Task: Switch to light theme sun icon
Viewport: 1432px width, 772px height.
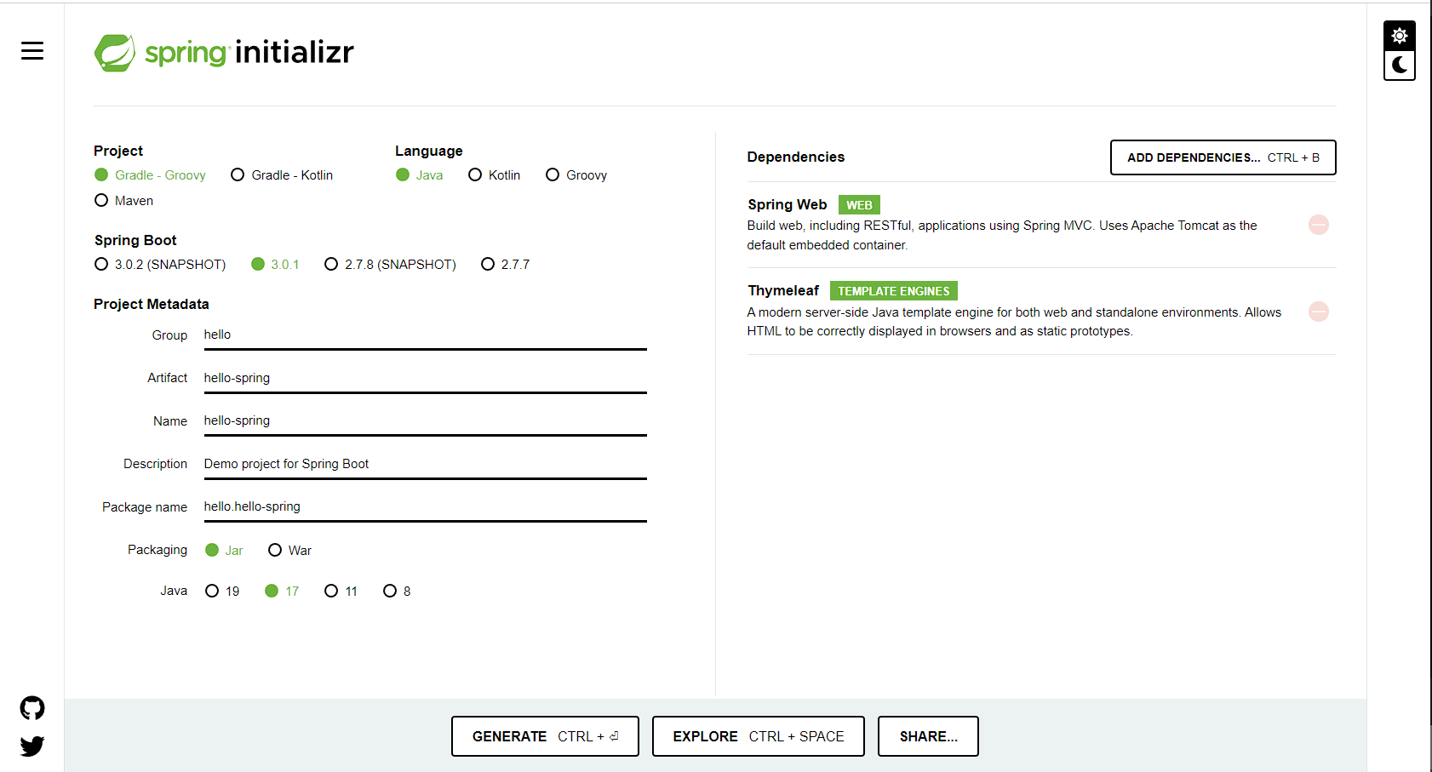Action: coord(1400,36)
